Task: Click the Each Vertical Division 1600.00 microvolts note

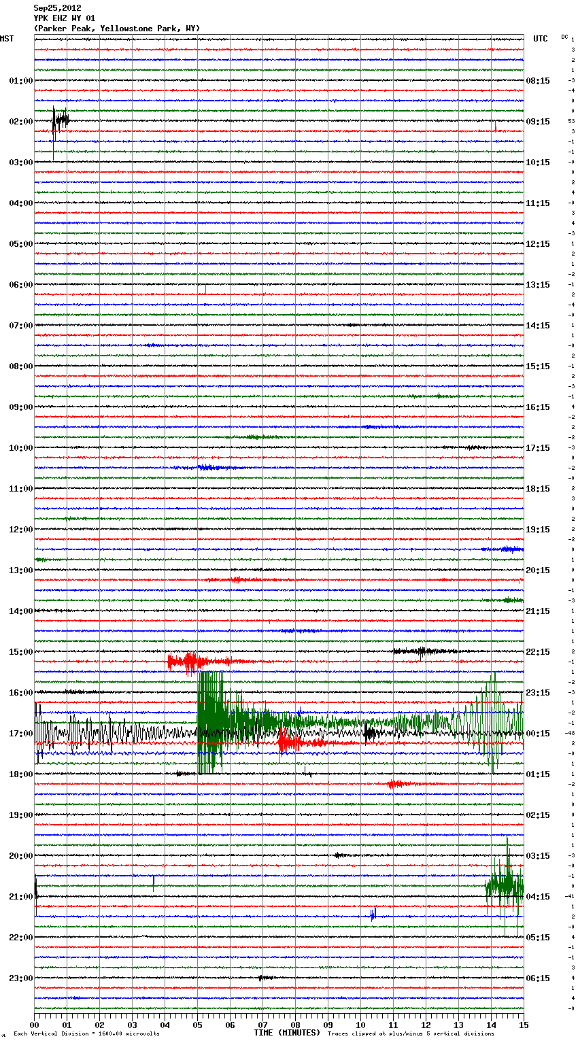Action: tap(86, 1034)
